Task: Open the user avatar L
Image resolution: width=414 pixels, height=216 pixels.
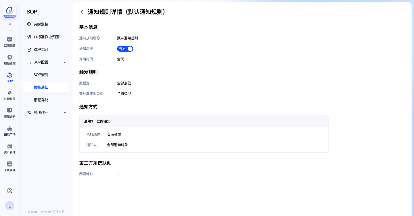Action: [10, 206]
